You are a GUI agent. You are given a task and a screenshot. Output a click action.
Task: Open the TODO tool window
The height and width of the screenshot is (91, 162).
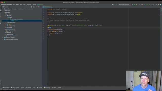point(54,87)
